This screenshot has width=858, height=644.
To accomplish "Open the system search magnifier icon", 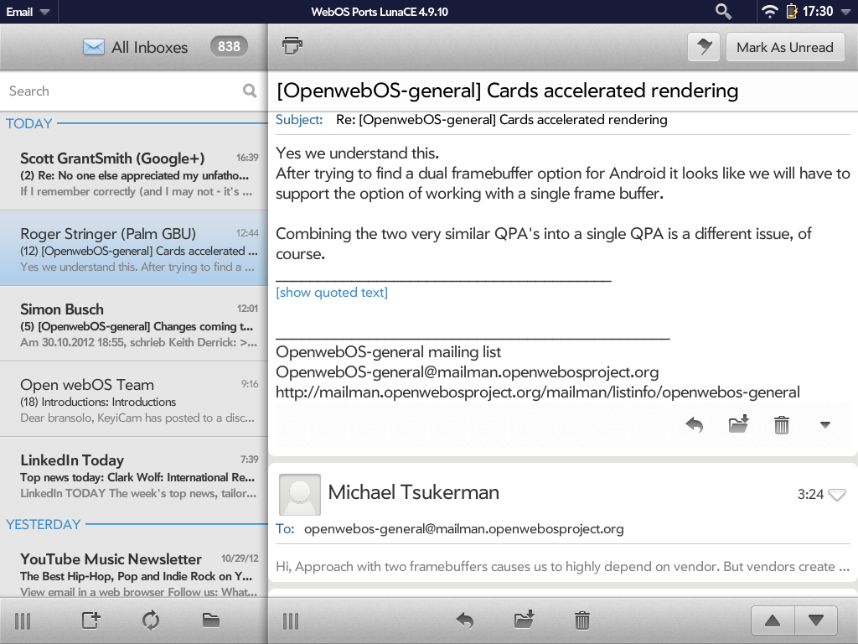I will [723, 12].
